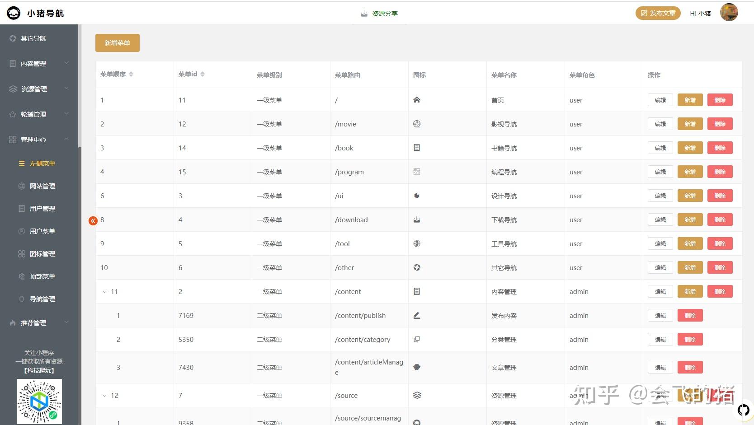Viewport: 754px width, 425px height.
Task: Click the QR code in the sidebar
Action: coord(39,401)
